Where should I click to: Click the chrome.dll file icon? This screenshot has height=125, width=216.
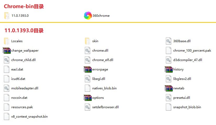[x=88, y=51]
